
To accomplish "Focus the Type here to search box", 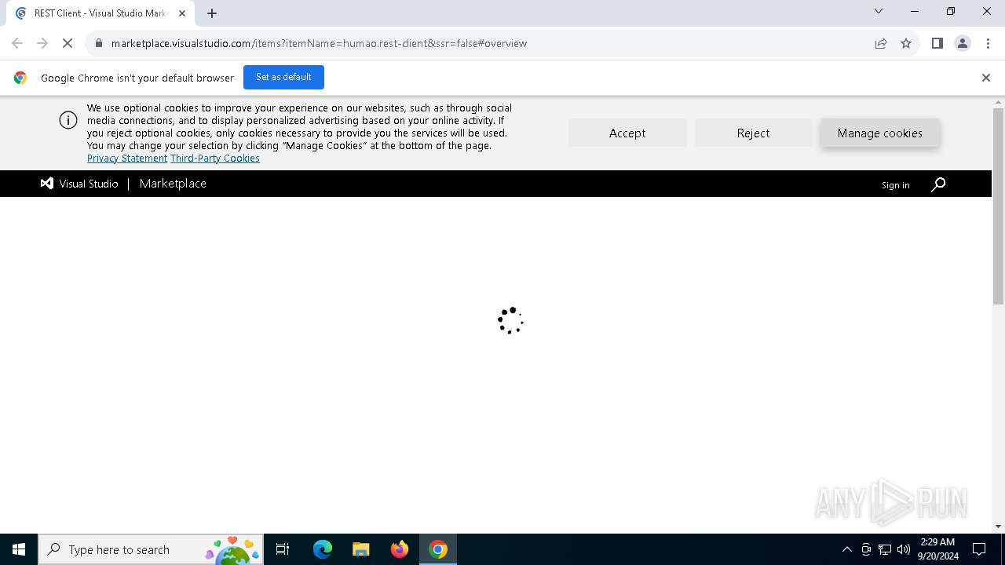I will (151, 549).
